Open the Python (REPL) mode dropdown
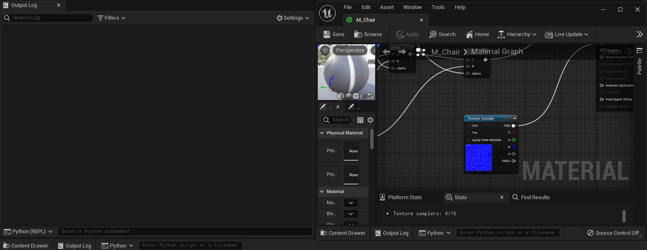Image resolution: width=647 pixels, height=250 pixels. [x=28, y=232]
